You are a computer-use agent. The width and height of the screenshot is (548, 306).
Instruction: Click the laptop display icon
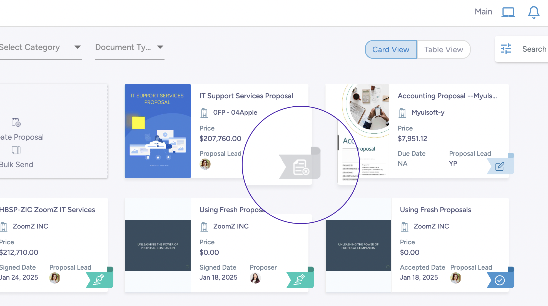click(508, 12)
